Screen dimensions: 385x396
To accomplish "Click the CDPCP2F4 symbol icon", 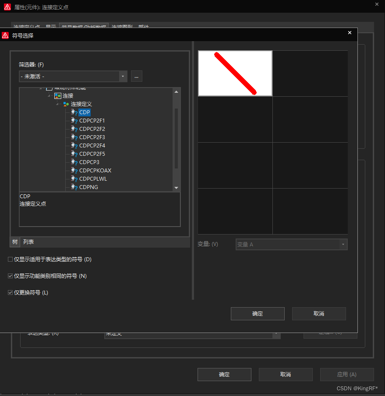I will (x=74, y=145).
